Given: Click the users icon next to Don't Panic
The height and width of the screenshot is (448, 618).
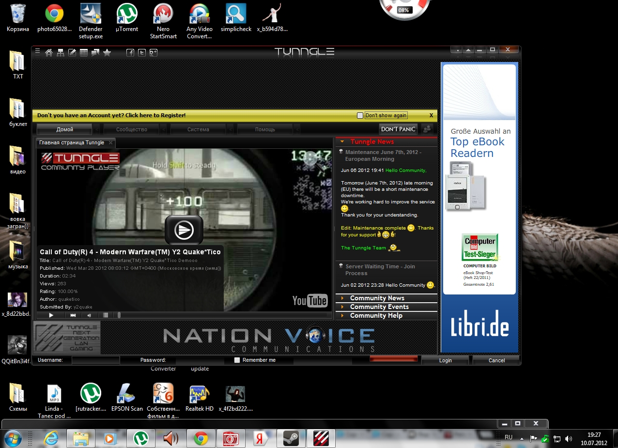Looking at the screenshot, I should point(427,129).
